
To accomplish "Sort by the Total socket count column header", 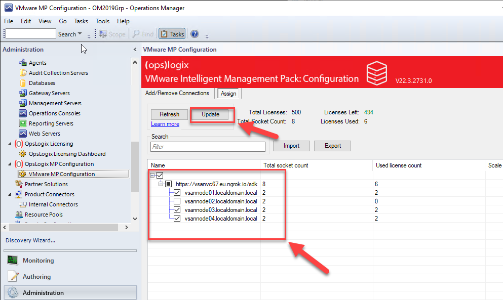I will (316, 165).
